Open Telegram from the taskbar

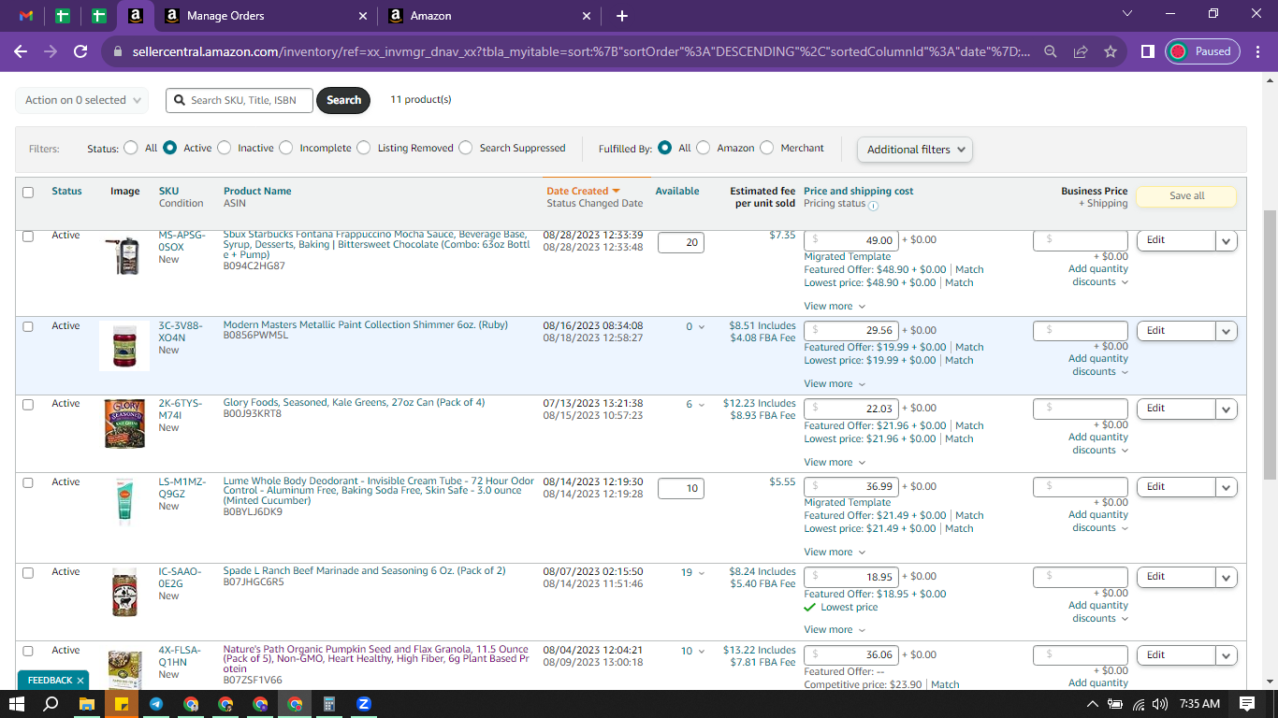(x=155, y=704)
